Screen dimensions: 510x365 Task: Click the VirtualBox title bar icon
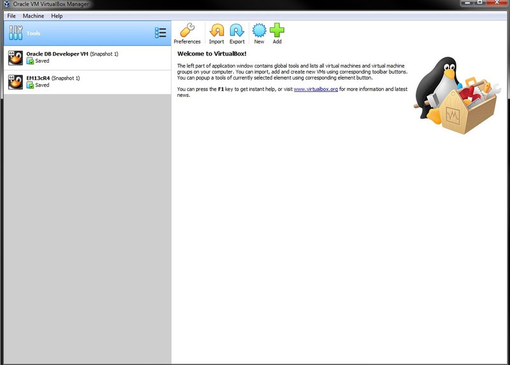coord(6,4)
